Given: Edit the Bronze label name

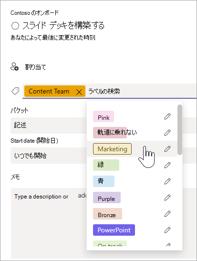Looking at the screenshot, I should tap(167, 214).
